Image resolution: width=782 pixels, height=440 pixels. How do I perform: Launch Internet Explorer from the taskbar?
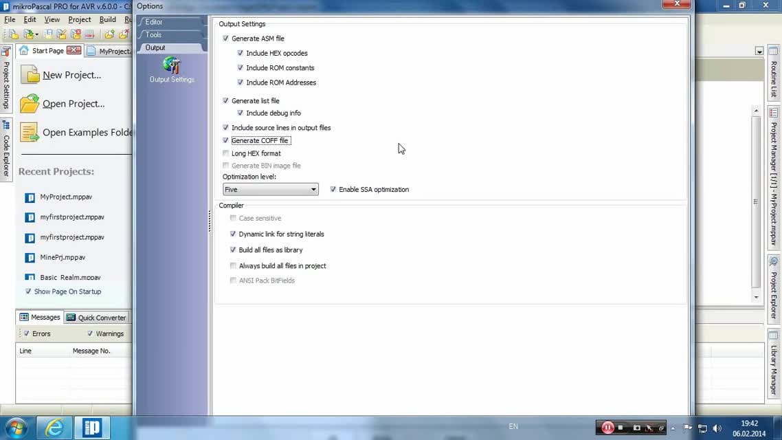click(54, 428)
